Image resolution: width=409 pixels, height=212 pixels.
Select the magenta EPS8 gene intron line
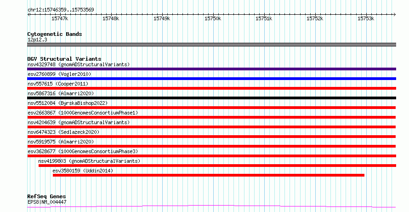211,206
